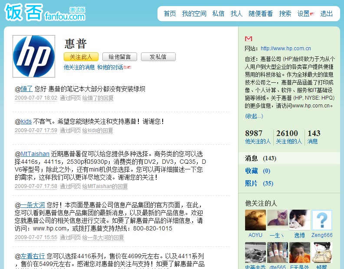The image size is (344, 269).
Task: Open AOYU's avatar thumbnail
Action: pos(256,220)
